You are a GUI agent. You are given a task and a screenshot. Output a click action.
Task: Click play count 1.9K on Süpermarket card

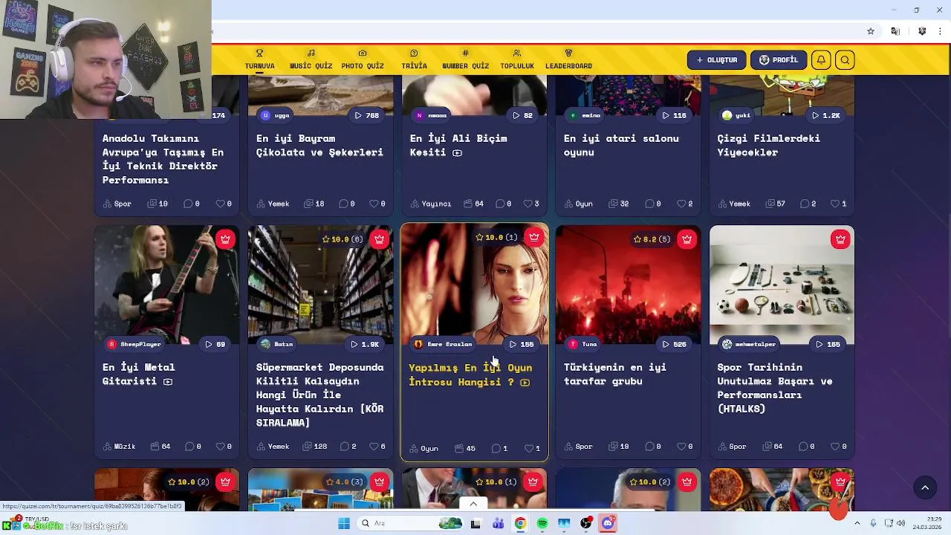tap(366, 344)
